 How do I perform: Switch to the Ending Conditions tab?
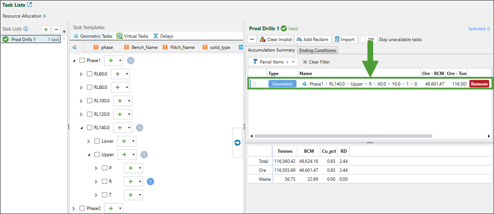click(318, 50)
